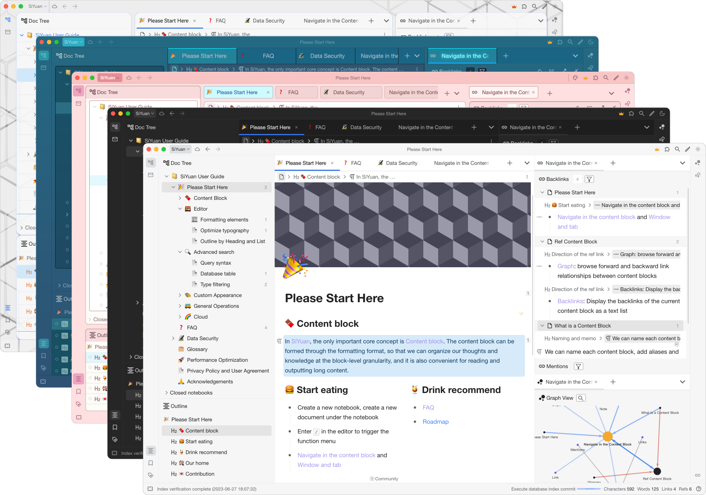The image size is (706, 495).
Task: Toggle the Backlinks filter button
Action: pos(589,179)
